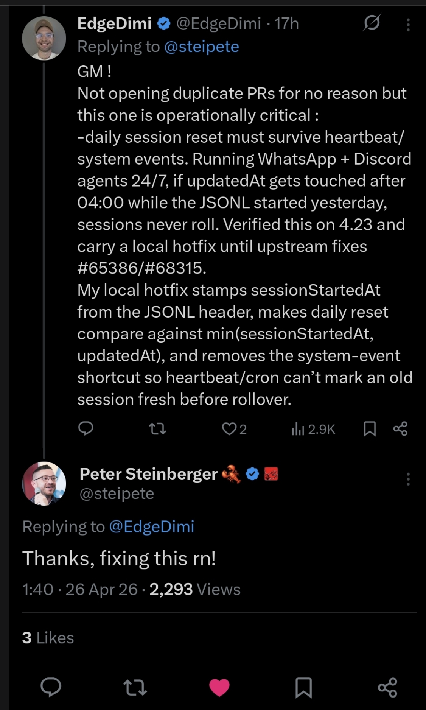Repost EdgeDimi's tweet

click(157, 429)
